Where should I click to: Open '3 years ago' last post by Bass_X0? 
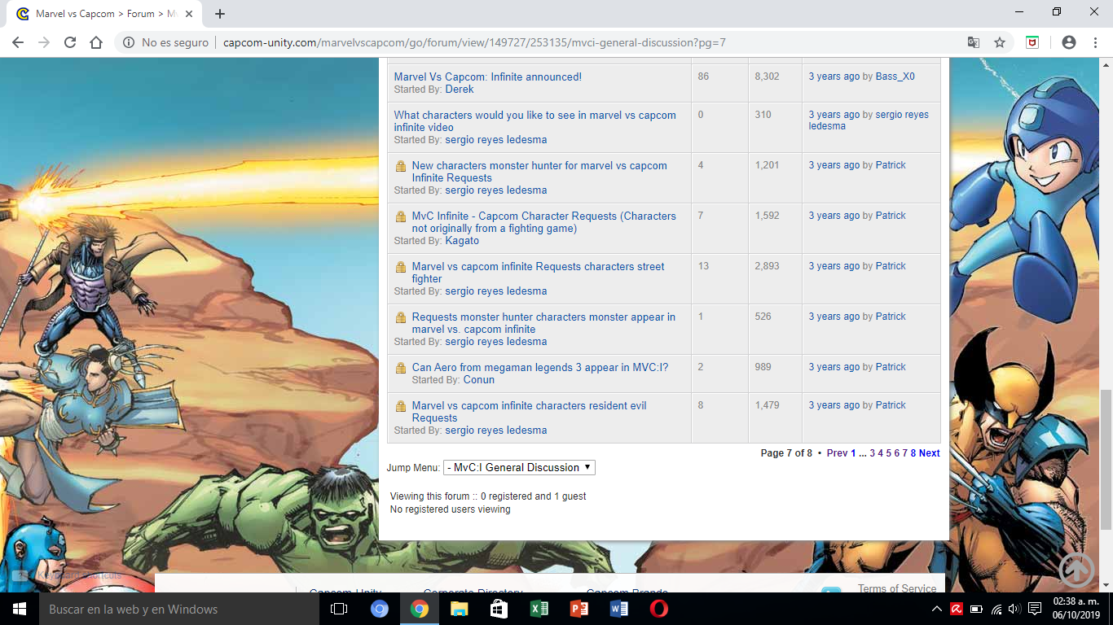834,76
